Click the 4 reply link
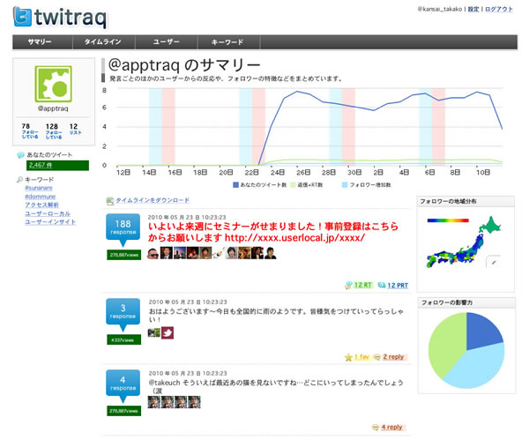 (391, 427)
